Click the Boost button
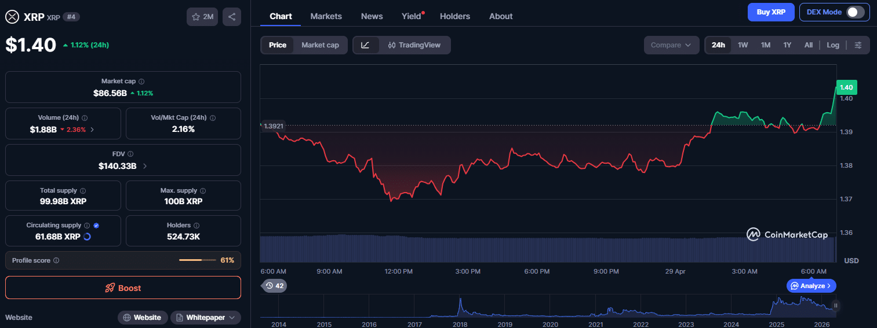This screenshot has width=877, height=328. point(123,288)
